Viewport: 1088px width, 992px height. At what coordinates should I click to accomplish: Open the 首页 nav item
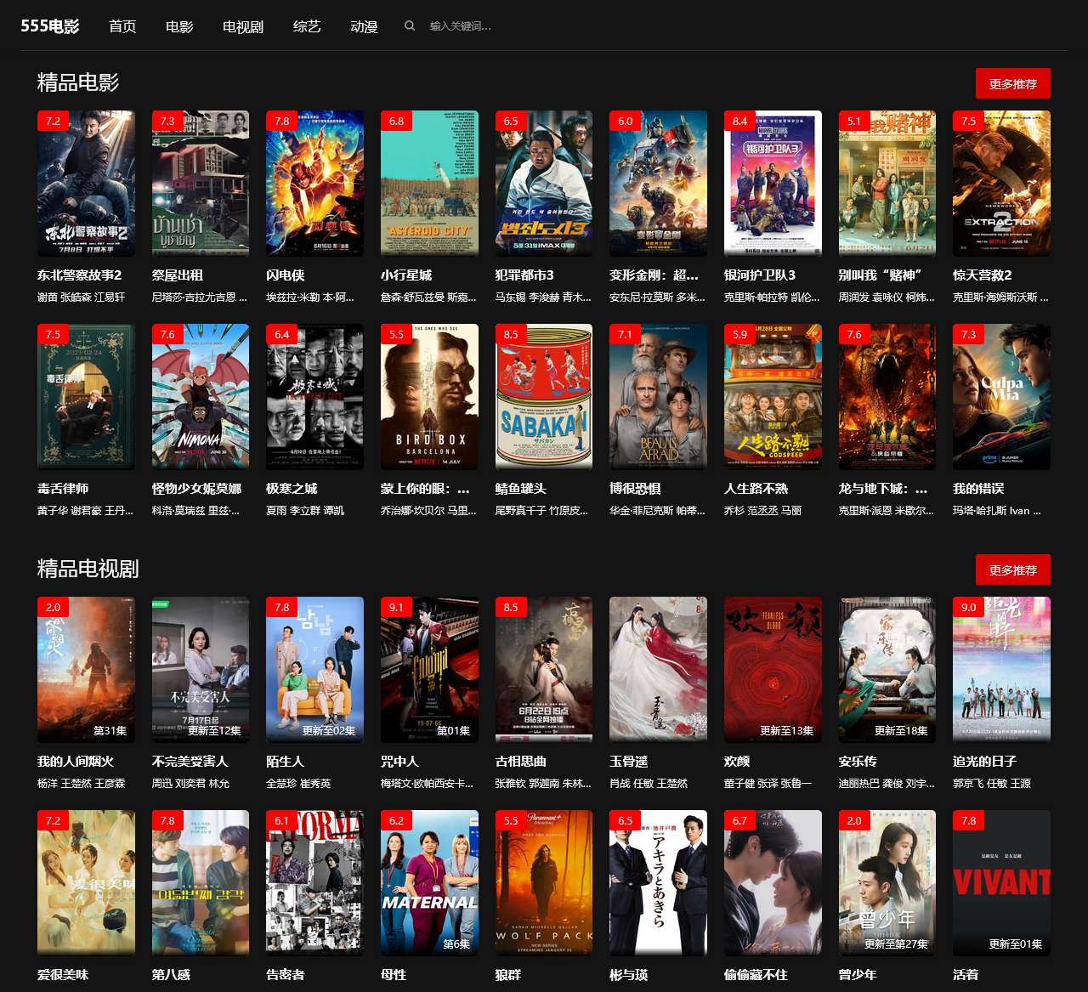point(122,26)
